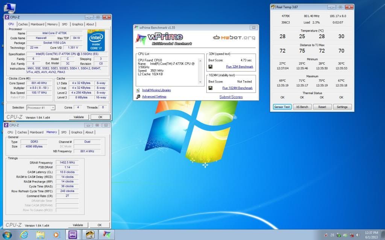Screen dimensions: 385x240
Task: Click the Advanced Settings wrench icon
Action: [x=138, y=97]
